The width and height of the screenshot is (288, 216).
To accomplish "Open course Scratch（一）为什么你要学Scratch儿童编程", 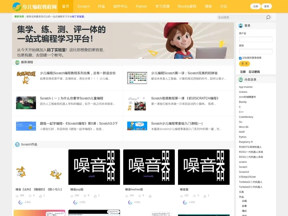I will point(72,98).
